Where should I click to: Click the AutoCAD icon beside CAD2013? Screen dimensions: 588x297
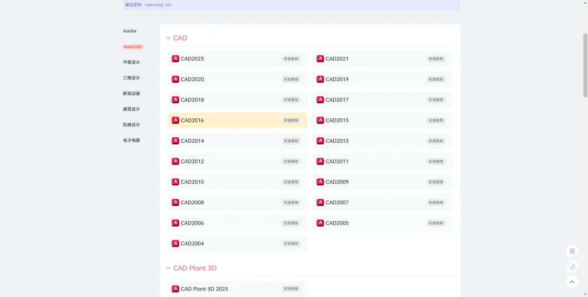[x=320, y=141]
